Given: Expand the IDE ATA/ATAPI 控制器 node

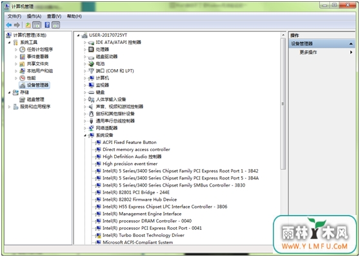Looking at the screenshot, I should 85,43.
